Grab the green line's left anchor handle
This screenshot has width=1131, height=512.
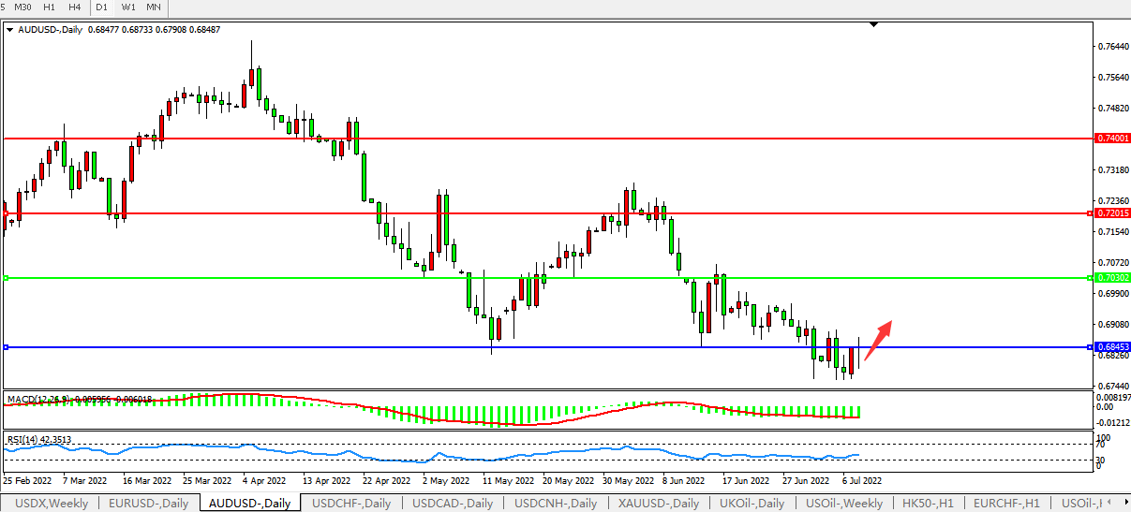pos(6,278)
